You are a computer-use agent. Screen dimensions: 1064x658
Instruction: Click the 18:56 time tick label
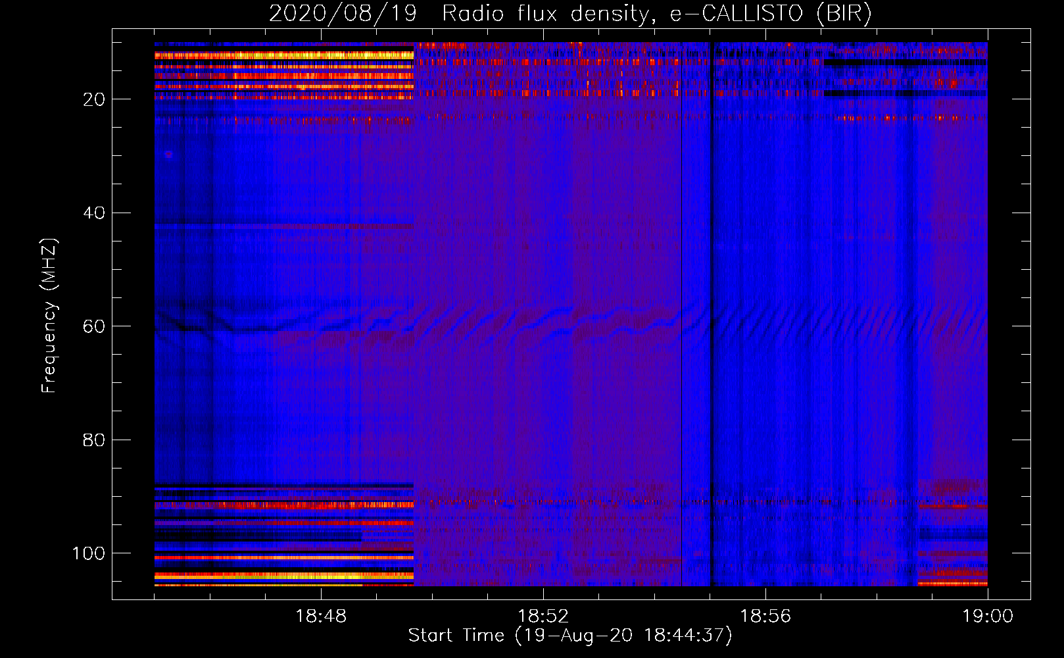tap(765, 617)
